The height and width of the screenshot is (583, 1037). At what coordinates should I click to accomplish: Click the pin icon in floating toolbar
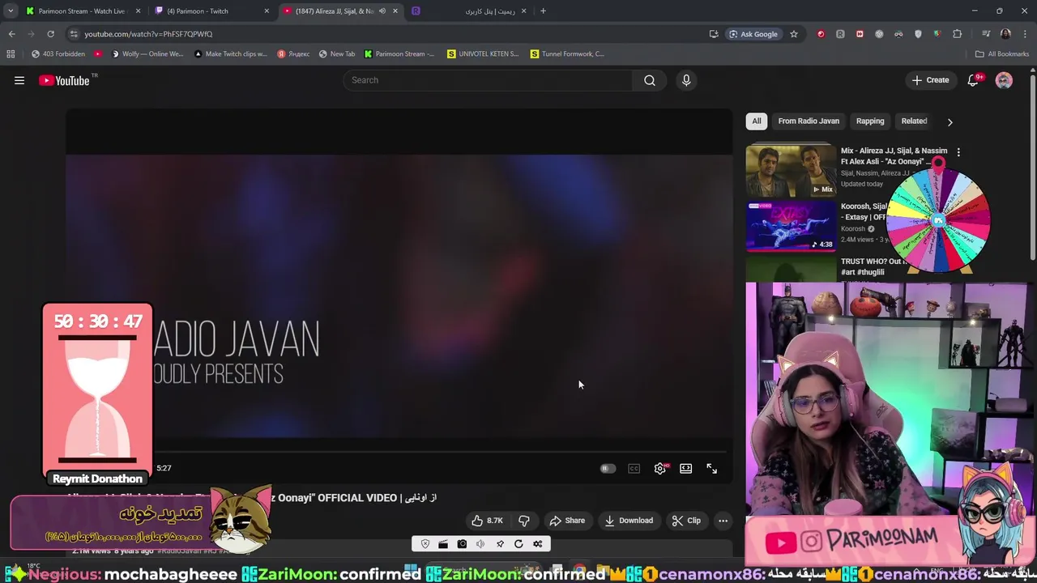(500, 544)
